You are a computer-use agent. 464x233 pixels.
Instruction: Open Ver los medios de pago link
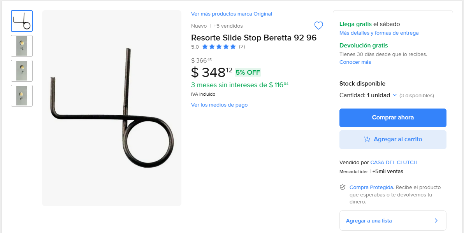[219, 105]
